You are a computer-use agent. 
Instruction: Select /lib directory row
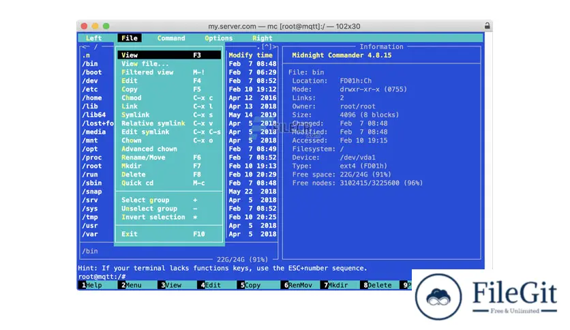pyautogui.click(x=90, y=106)
